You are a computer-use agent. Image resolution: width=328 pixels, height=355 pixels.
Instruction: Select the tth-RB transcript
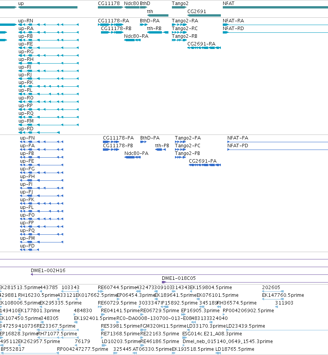tap(158, 32)
